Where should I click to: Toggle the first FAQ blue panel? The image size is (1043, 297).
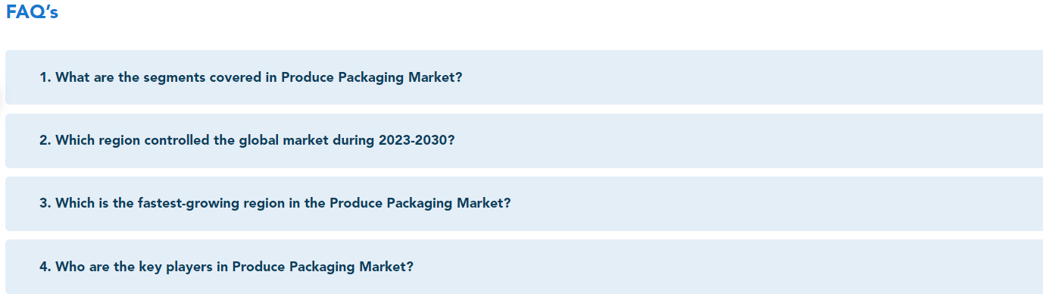(x=524, y=77)
